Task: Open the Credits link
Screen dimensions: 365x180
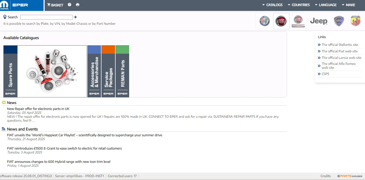Action: [x=326, y=176]
